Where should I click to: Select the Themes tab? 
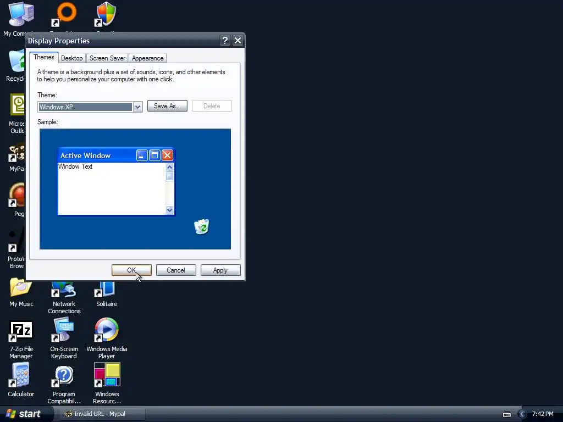[x=44, y=57]
